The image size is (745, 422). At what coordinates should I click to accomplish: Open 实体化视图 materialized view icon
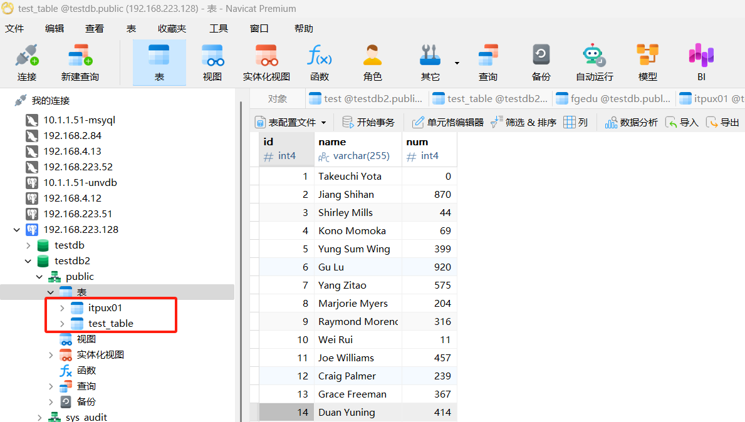266,63
